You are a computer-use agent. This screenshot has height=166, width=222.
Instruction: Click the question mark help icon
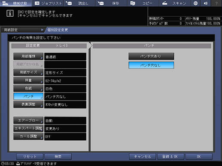pos(216,3)
